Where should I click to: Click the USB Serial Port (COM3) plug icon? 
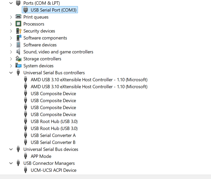26,10
